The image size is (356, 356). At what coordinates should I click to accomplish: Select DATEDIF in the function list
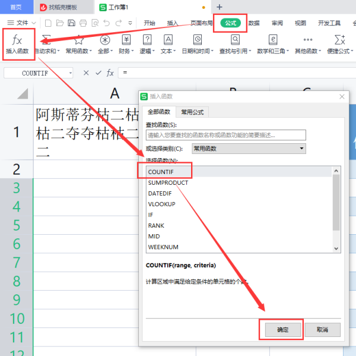[x=239, y=193]
